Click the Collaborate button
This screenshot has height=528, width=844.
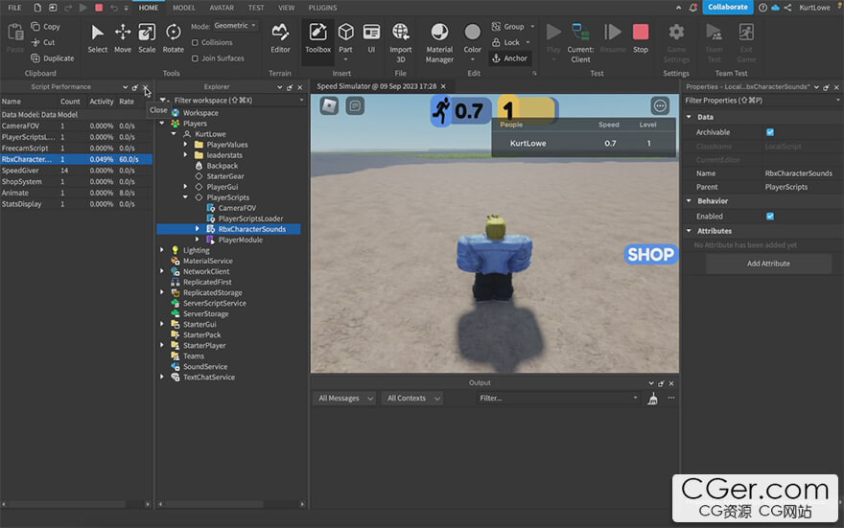point(727,7)
